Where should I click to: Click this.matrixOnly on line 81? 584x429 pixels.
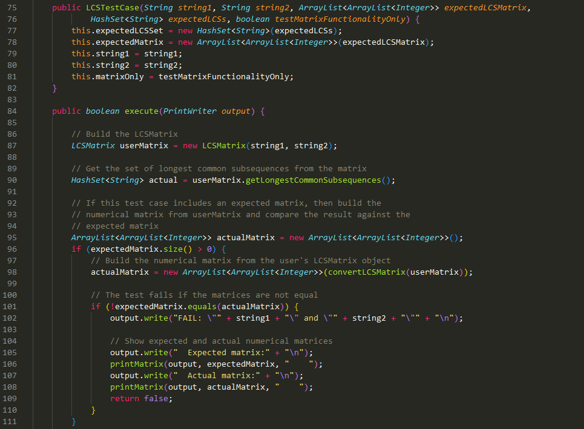point(108,77)
